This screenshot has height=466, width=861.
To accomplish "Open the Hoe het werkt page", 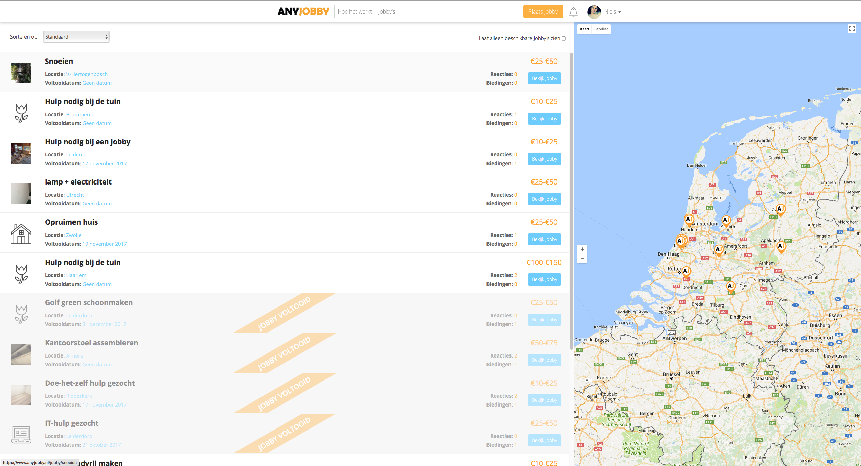I will [355, 11].
